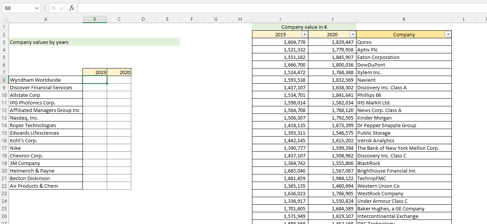Select the 2019 header cell in column B
The width and height of the screenshot is (487, 224).
(95, 72)
